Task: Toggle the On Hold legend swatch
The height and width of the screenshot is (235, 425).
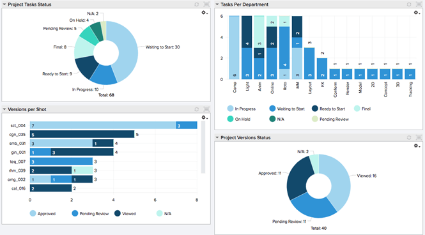Action: click(230, 119)
